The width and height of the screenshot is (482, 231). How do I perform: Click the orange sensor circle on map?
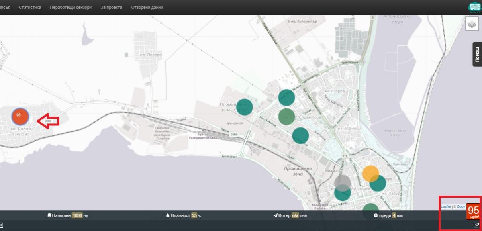pos(370,173)
